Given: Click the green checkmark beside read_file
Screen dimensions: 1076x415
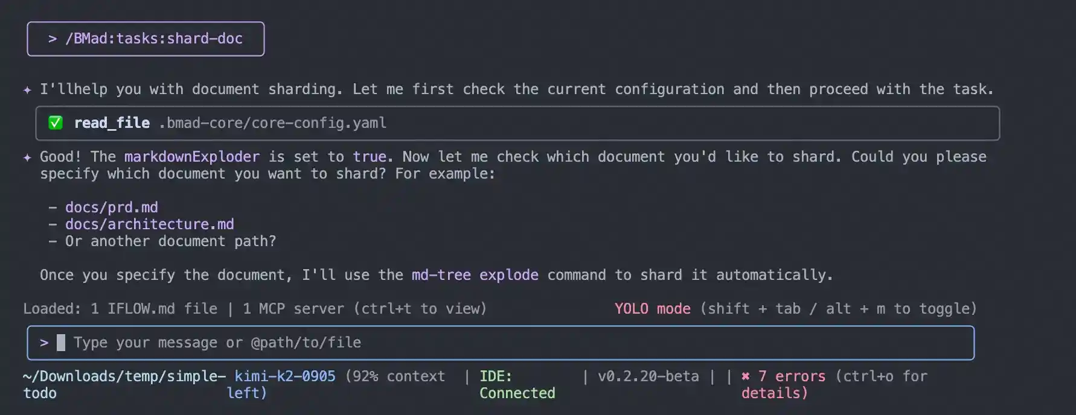Looking at the screenshot, I should point(56,123).
